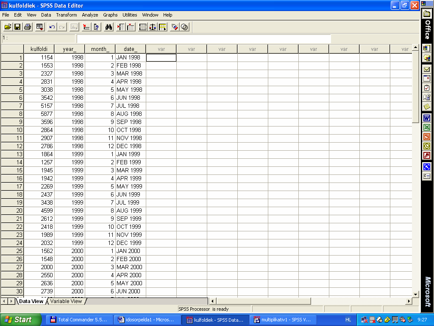Click New Task clipboard icon on Office bar

point(427,88)
